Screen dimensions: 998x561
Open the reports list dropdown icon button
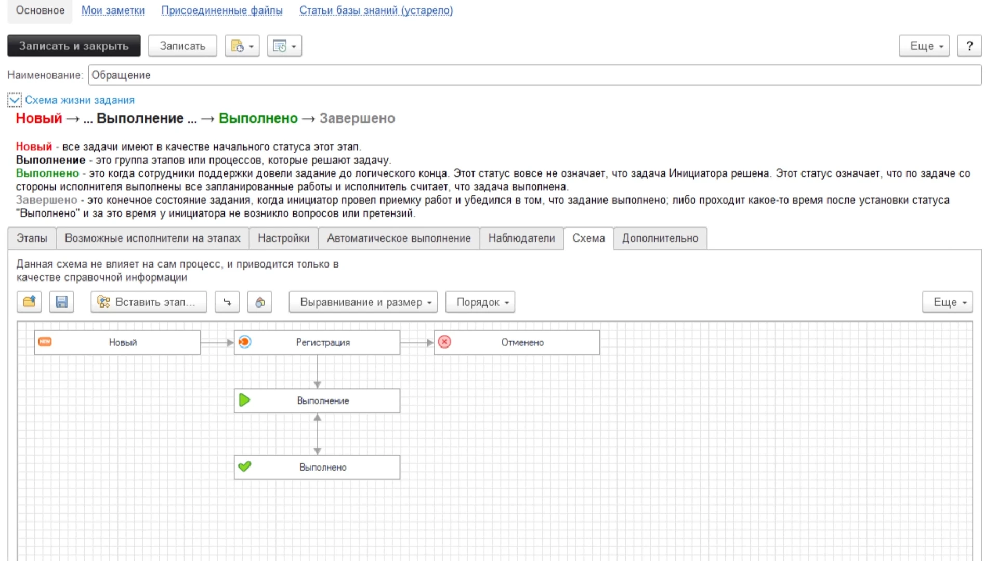click(x=284, y=46)
